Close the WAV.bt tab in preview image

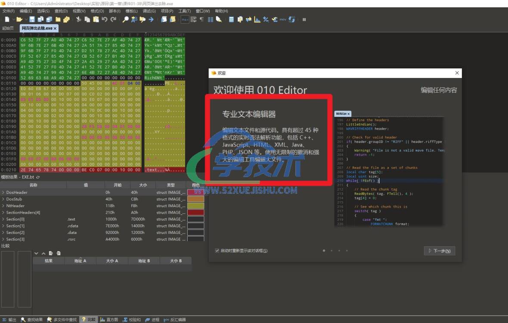[349, 114]
